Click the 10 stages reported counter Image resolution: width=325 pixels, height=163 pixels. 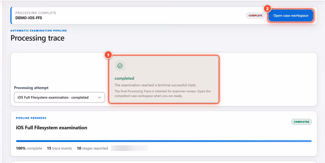(92, 148)
